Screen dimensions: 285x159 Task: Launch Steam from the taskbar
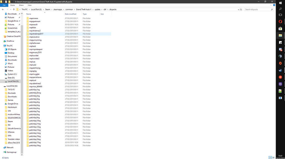pos(281,70)
